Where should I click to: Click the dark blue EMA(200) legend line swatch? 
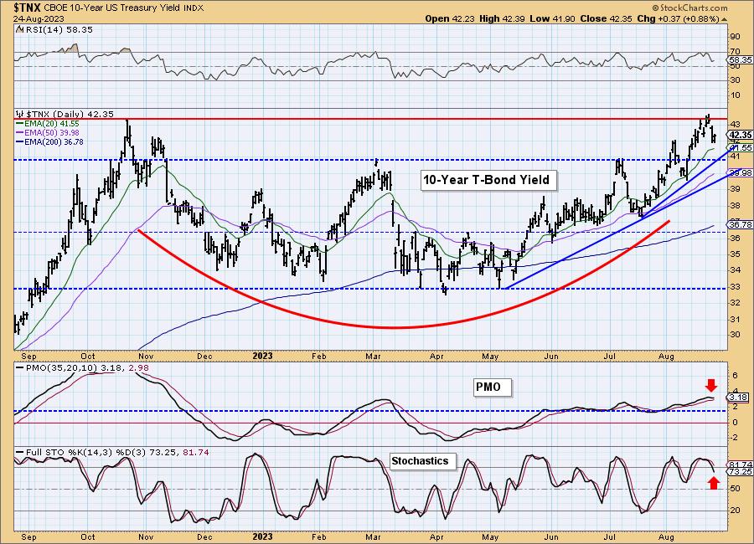pyautogui.click(x=20, y=141)
